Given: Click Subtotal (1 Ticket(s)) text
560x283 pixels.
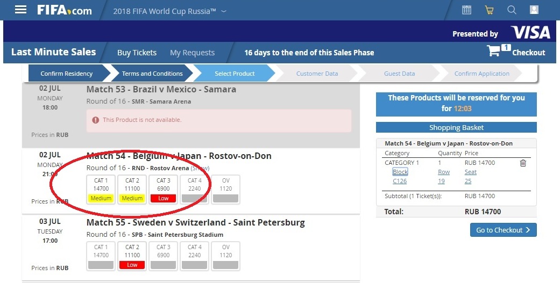Looking at the screenshot, I should point(413,196).
